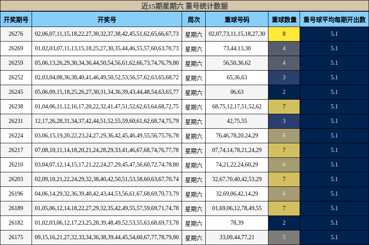Viewport: 369px width, 245px height.
Task: Click the winning numbers of draw 26189
Action: (x=107, y=208)
